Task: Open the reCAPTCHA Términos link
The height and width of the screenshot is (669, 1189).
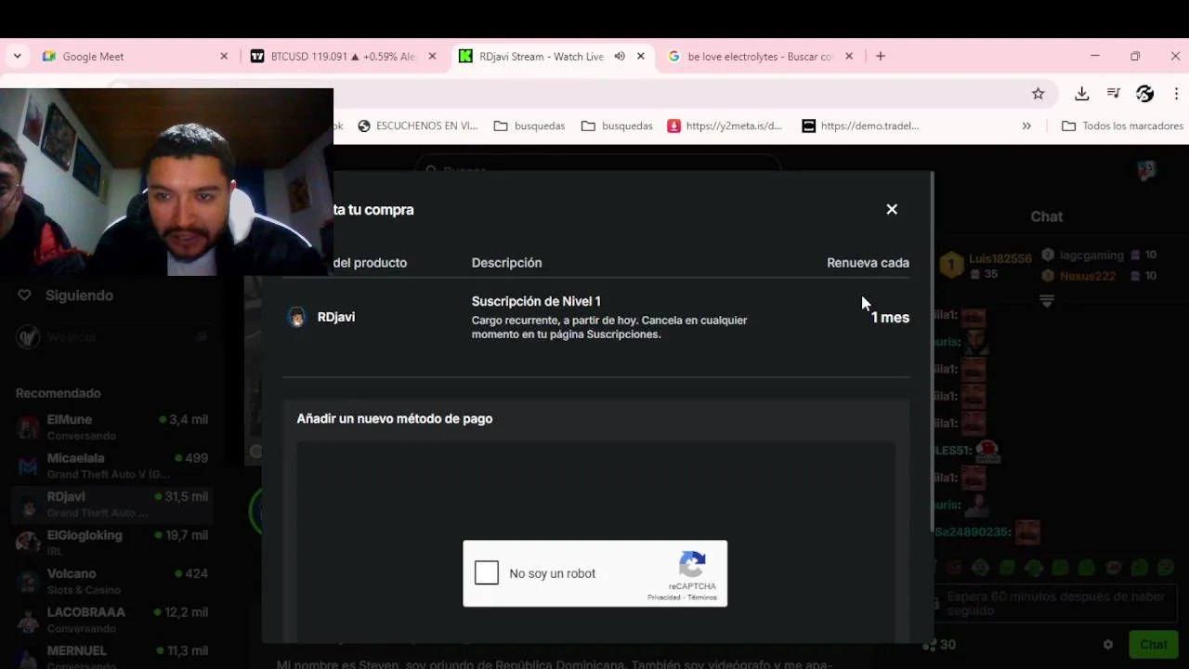Action: (x=702, y=597)
